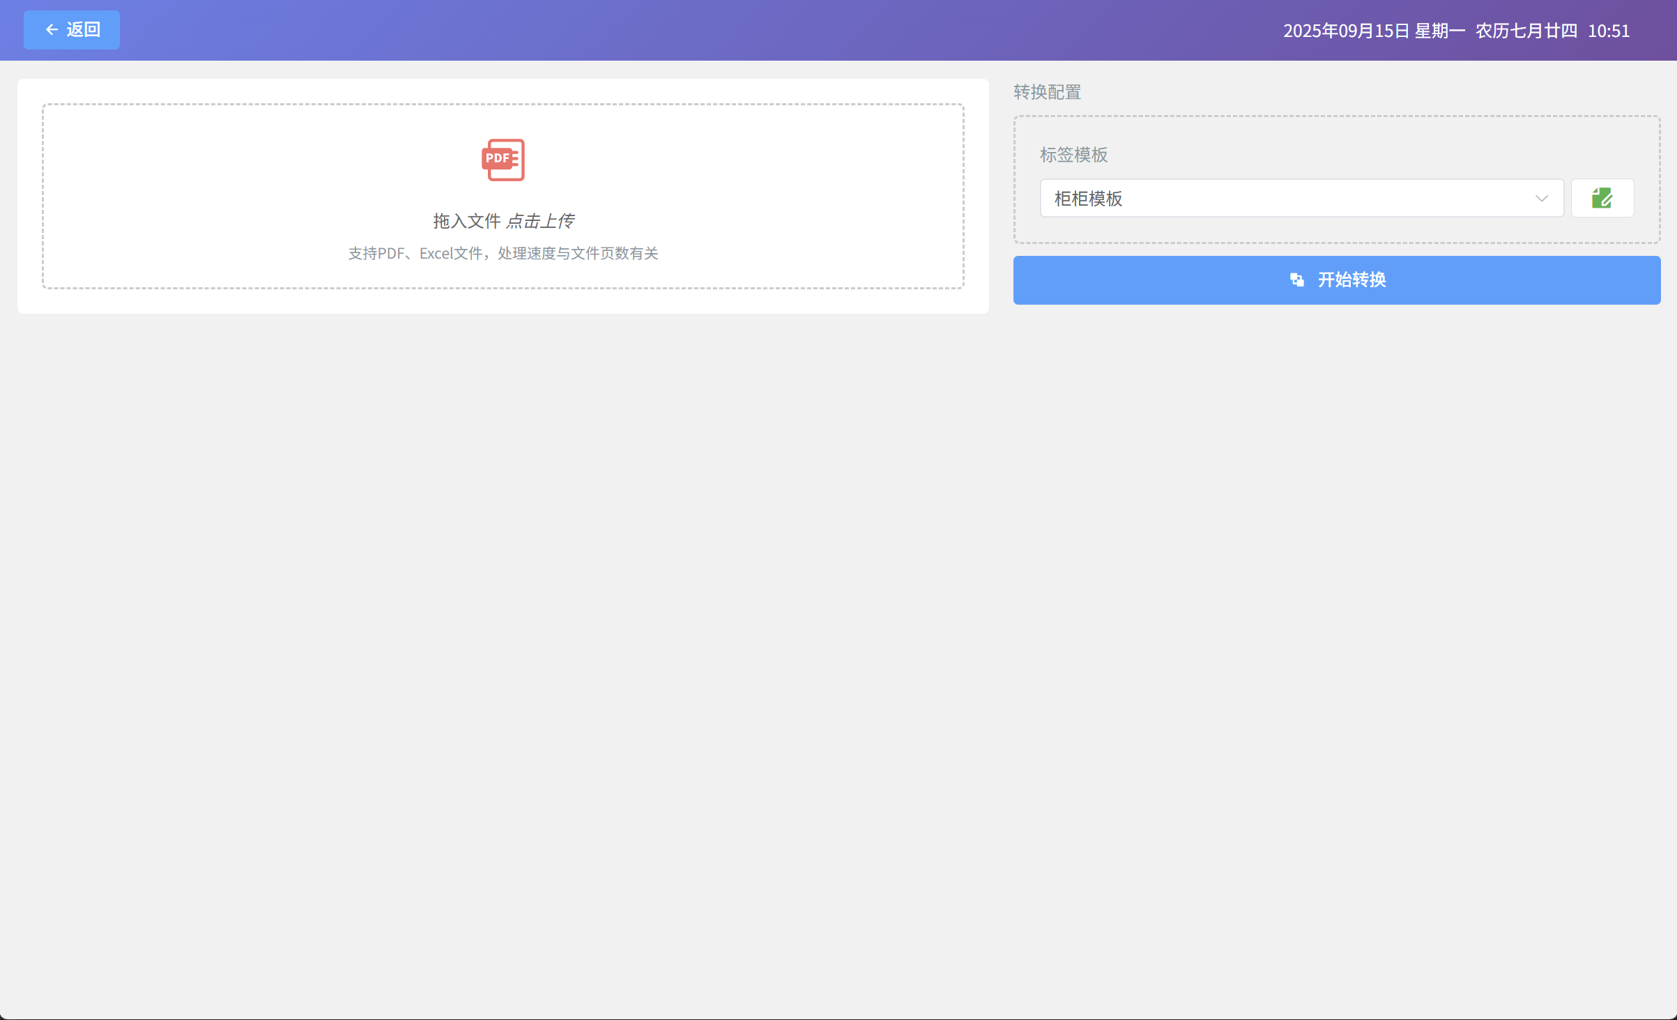Expand the template list via chevron arrow
Screen dimensions: 1677x1020
click(1541, 198)
